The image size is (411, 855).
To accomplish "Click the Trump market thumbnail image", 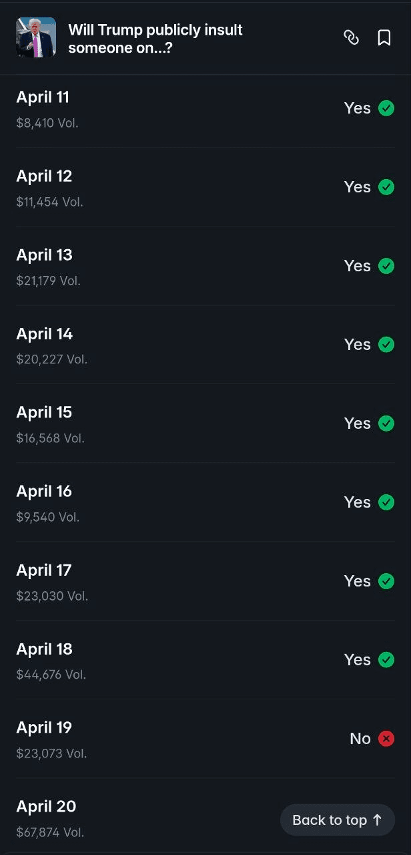I will coord(36,37).
